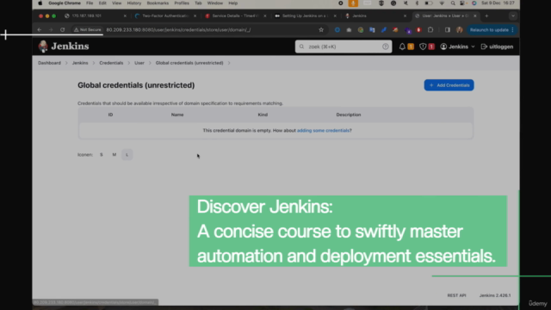Open the REST API link
551x310 pixels.
pos(456,295)
